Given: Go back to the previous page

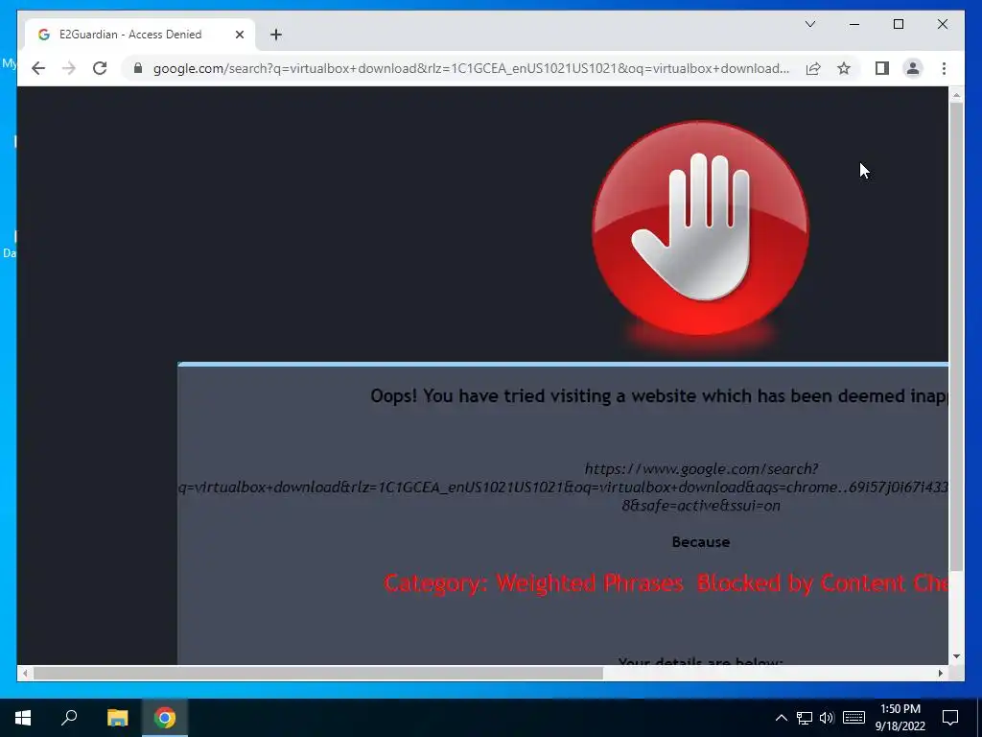Looking at the screenshot, I should click(x=38, y=68).
